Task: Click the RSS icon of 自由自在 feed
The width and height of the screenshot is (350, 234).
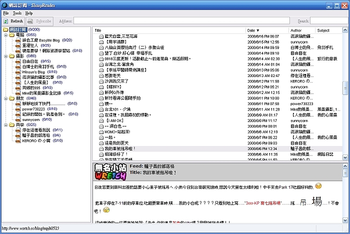Action: 18,61
